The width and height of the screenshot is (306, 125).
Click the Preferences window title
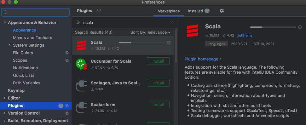(x=153, y=2)
